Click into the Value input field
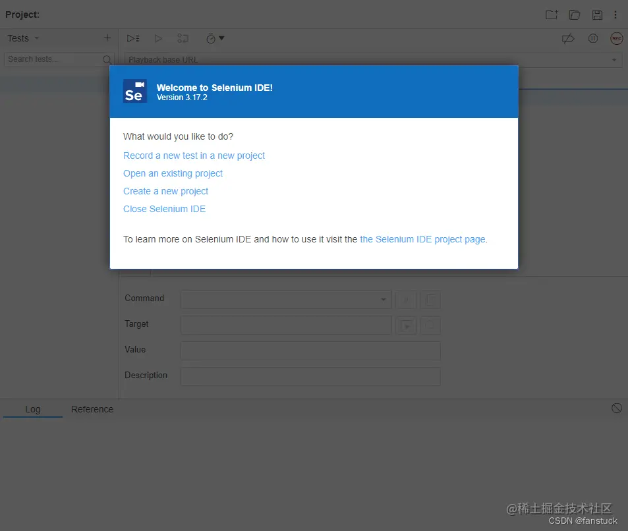The image size is (628, 531). pos(310,350)
